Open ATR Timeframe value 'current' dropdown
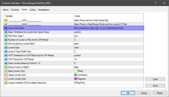 pyautogui.click(x=108, y=55)
